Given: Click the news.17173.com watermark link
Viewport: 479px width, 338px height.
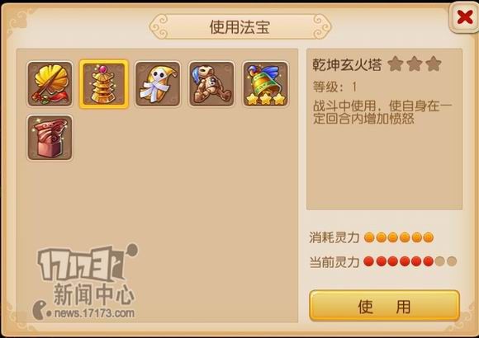Looking at the screenshot, I should (x=94, y=313).
